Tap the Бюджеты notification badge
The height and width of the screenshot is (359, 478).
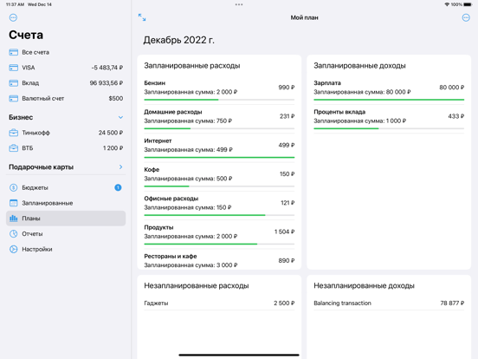pos(118,187)
